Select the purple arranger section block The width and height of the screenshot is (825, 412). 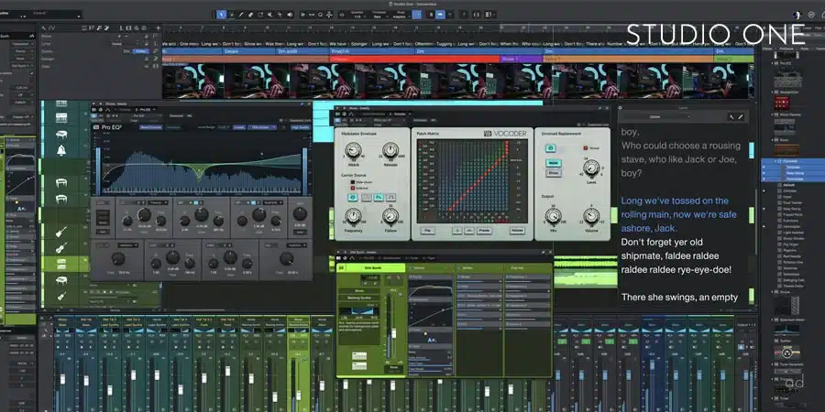(522, 60)
